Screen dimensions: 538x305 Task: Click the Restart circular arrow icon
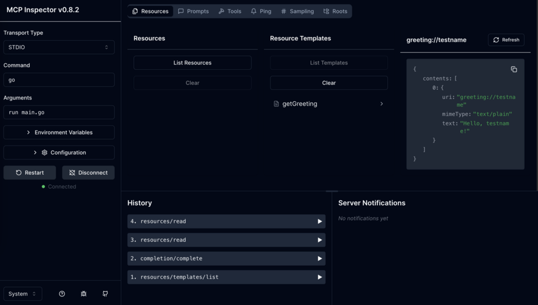[x=19, y=173]
